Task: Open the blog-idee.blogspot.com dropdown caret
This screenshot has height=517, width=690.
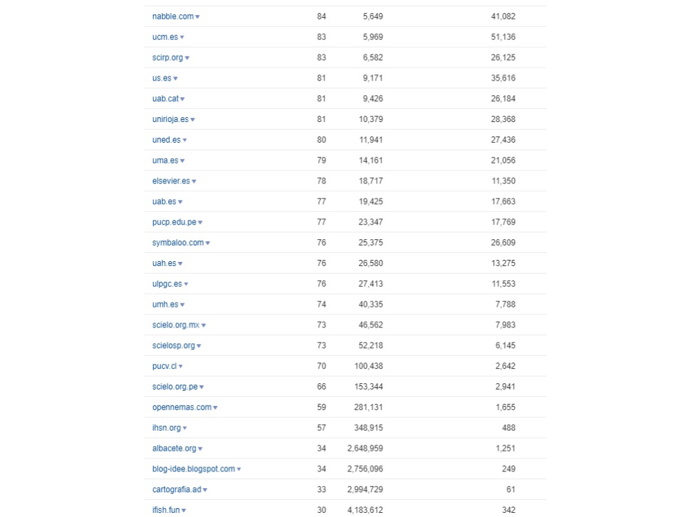Action: coord(239,469)
